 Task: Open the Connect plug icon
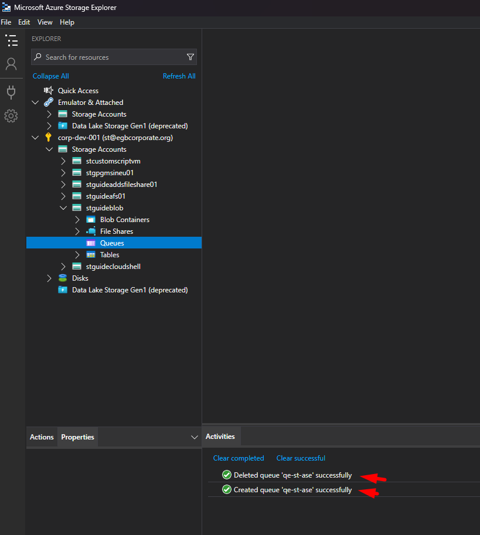[11, 92]
